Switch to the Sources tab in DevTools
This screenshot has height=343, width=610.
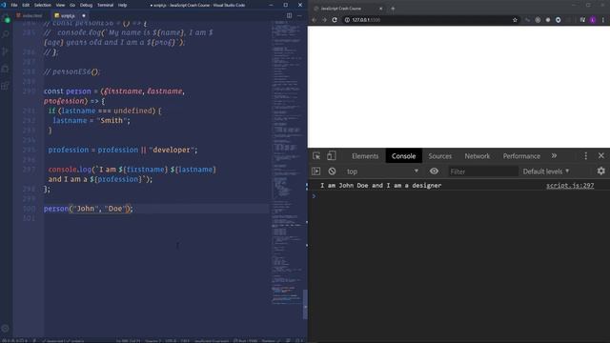point(440,156)
